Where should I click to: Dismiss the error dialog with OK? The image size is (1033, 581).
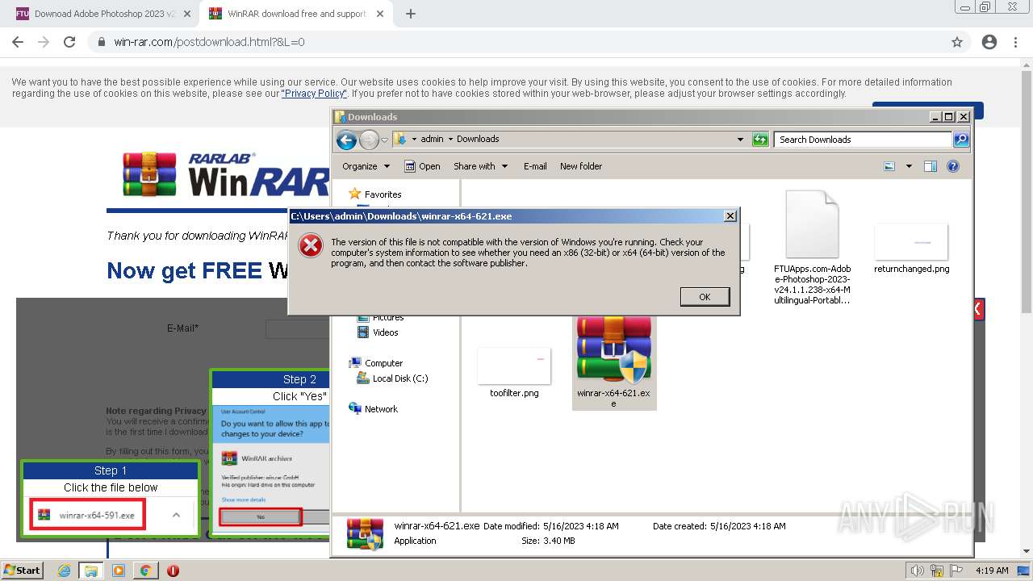[x=705, y=297]
